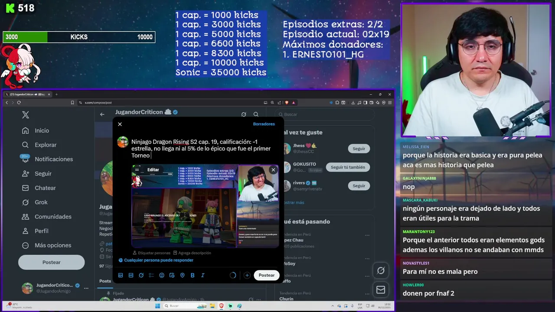Image resolution: width=555 pixels, height=312 pixels.
Task: Open the browser downloads icon
Action: click(353, 103)
